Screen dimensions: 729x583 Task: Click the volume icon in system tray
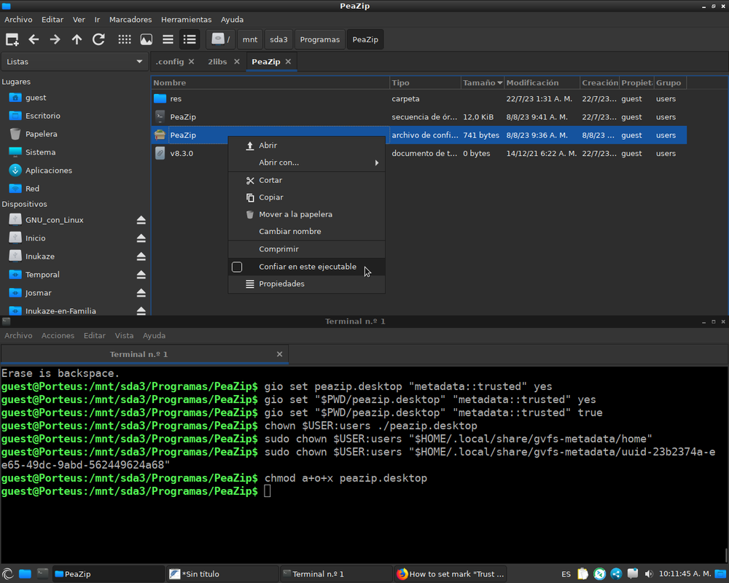click(649, 574)
